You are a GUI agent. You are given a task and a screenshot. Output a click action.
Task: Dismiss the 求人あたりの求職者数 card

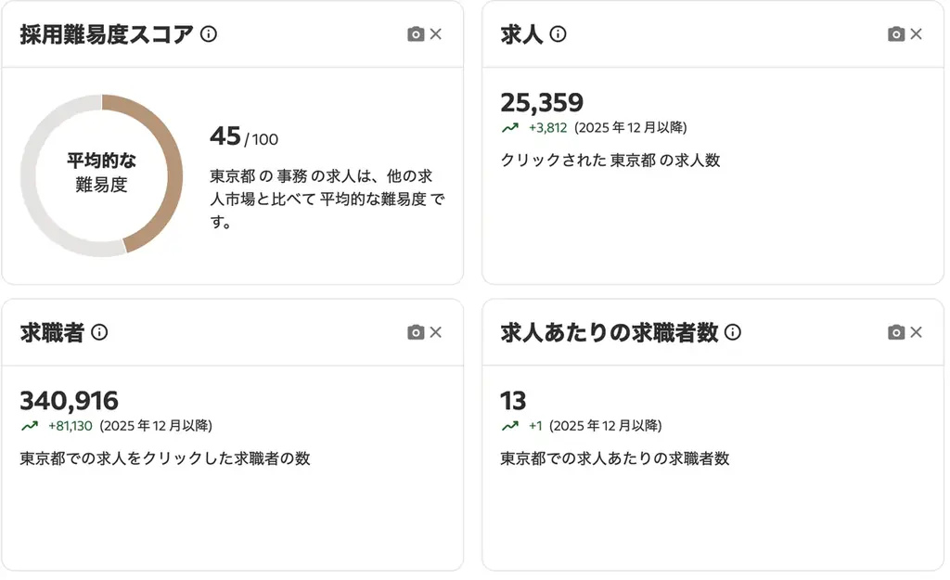(x=918, y=332)
